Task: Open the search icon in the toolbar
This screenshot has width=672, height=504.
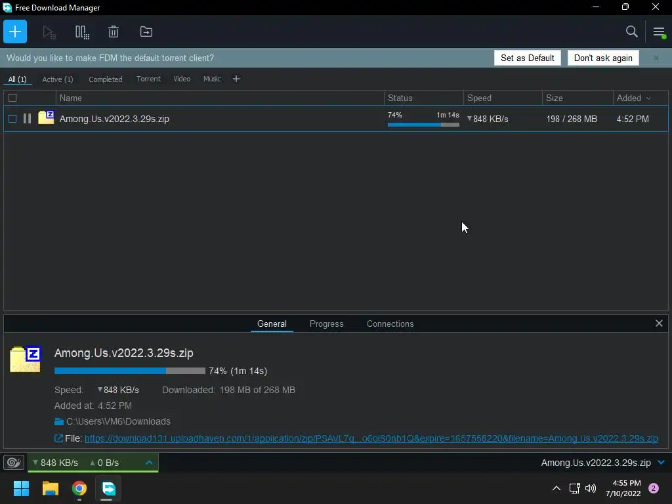Action: point(631,31)
